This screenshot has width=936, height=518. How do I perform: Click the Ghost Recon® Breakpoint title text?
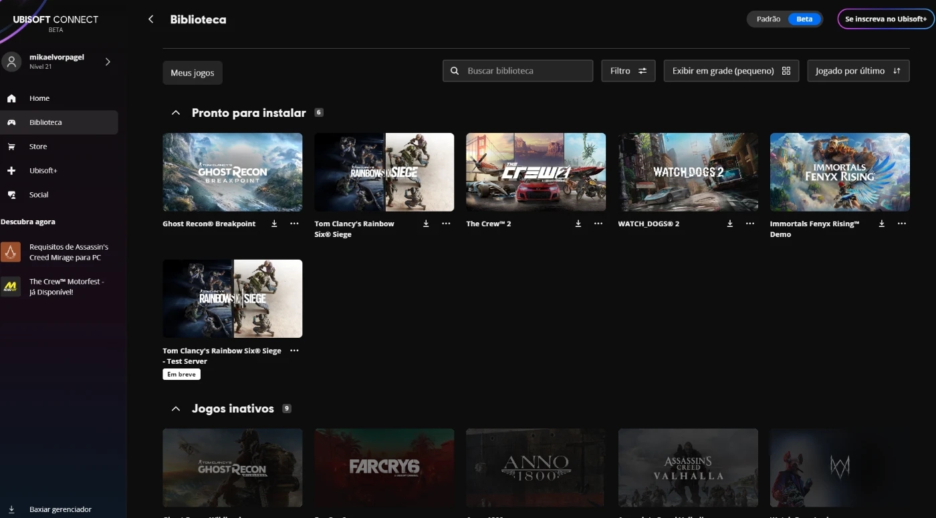209,224
